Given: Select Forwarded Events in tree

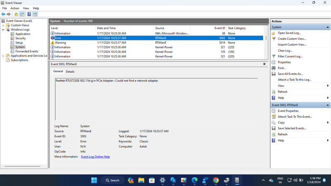Looking at the screenshot, I should (x=26, y=51).
